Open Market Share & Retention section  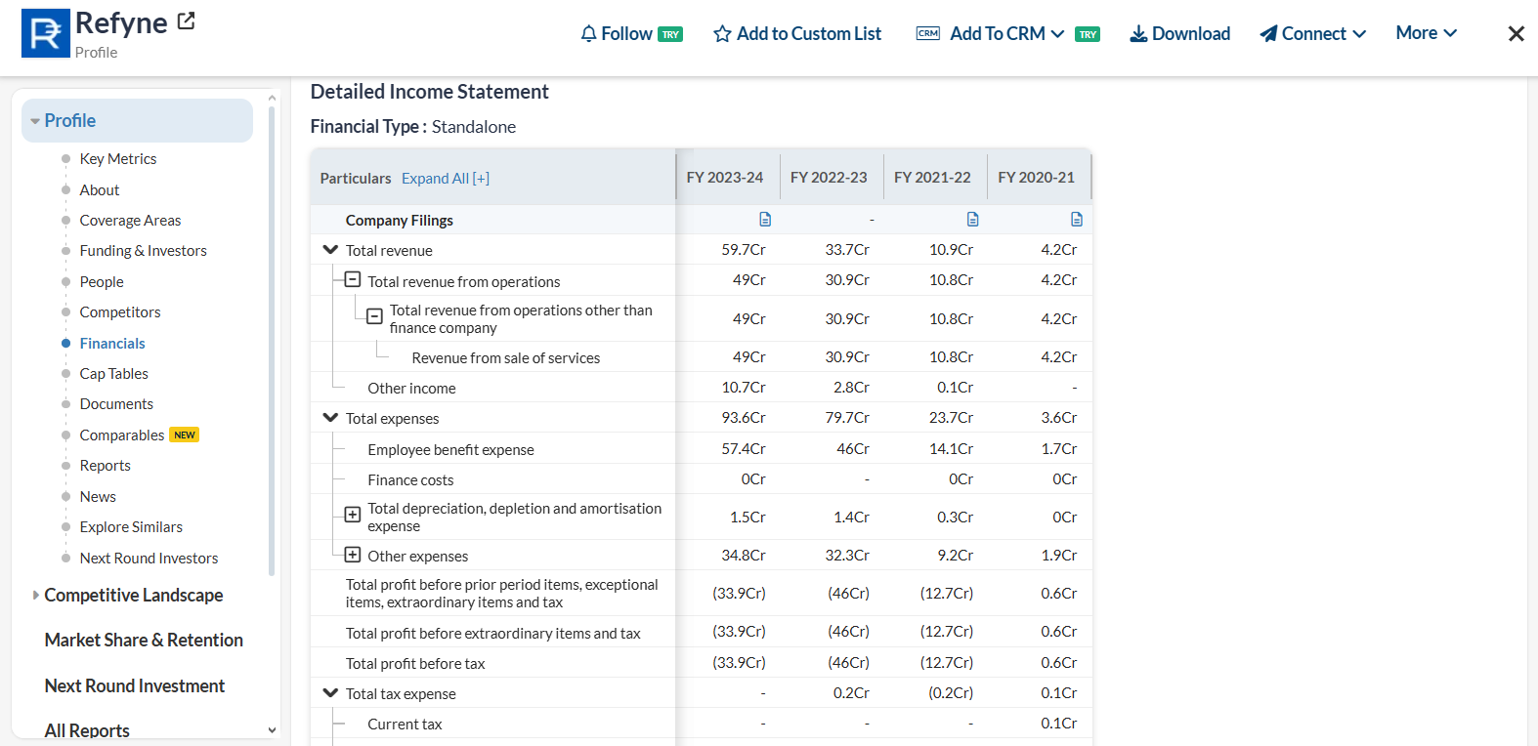point(144,641)
